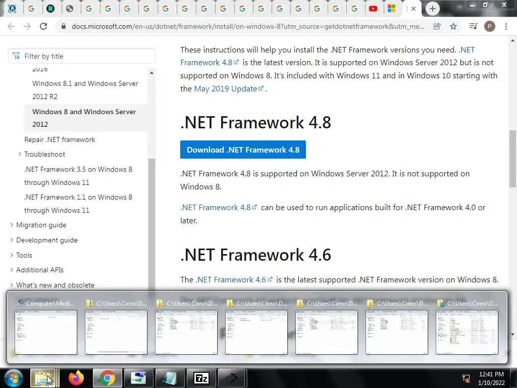Click the browser forward arrow
517x388 pixels.
tap(27, 26)
